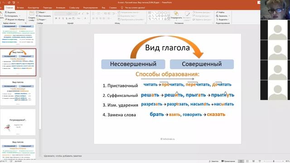Open the Change Case (Аа) dropdown
Screen dimensions: 290x163
coord(79,19)
